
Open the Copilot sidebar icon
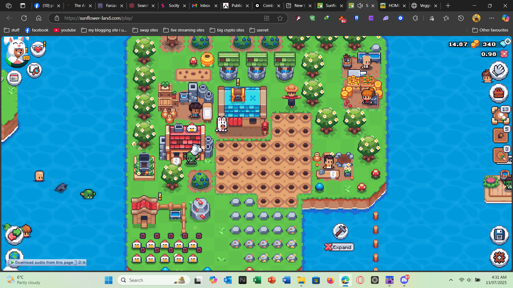506,18
